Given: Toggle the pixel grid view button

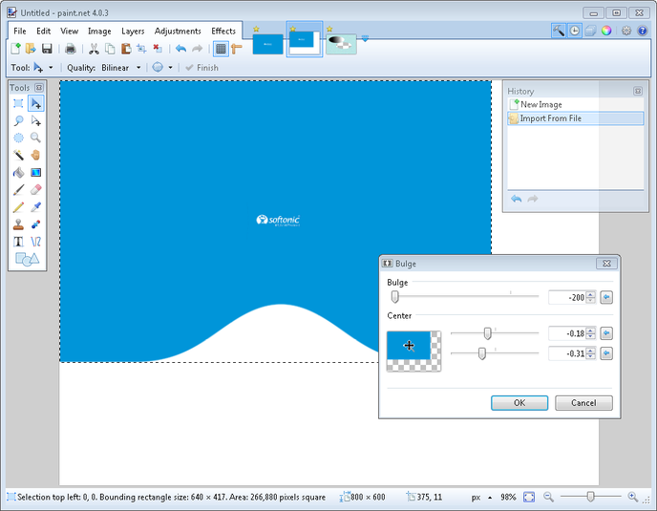Looking at the screenshot, I should point(221,49).
